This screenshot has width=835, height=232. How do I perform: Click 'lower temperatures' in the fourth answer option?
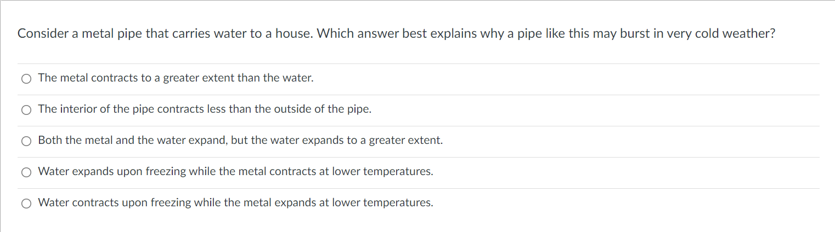pos(390,172)
